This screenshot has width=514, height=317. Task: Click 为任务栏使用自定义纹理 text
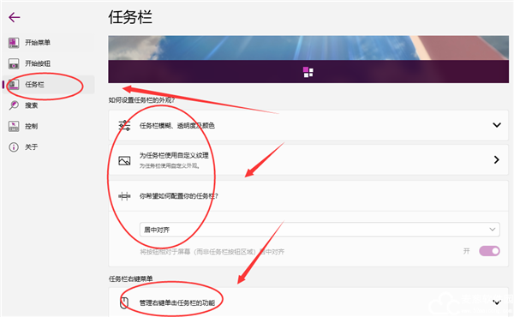click(x=174, y=155)
